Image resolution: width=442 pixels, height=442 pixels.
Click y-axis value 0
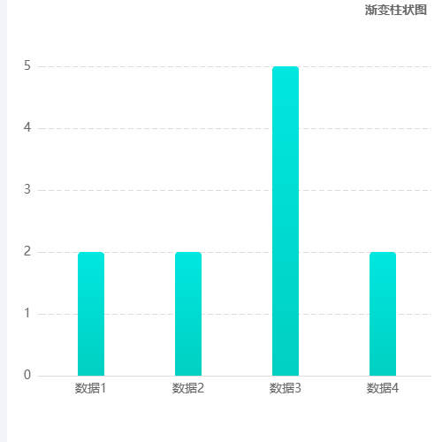pyautogui.click(x=27, y=375)
